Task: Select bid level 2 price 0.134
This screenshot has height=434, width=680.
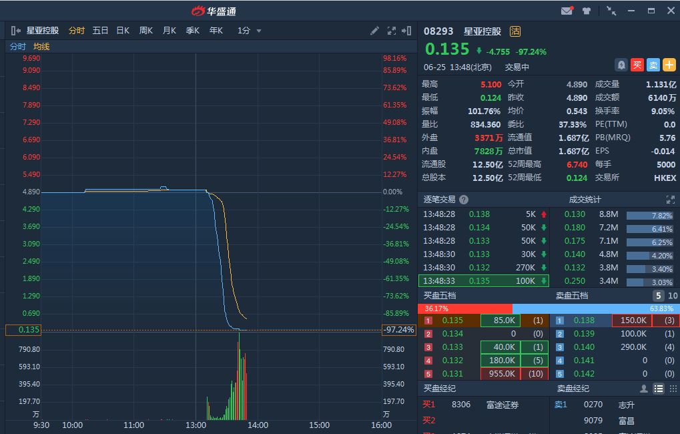Action: pos(452,334)
